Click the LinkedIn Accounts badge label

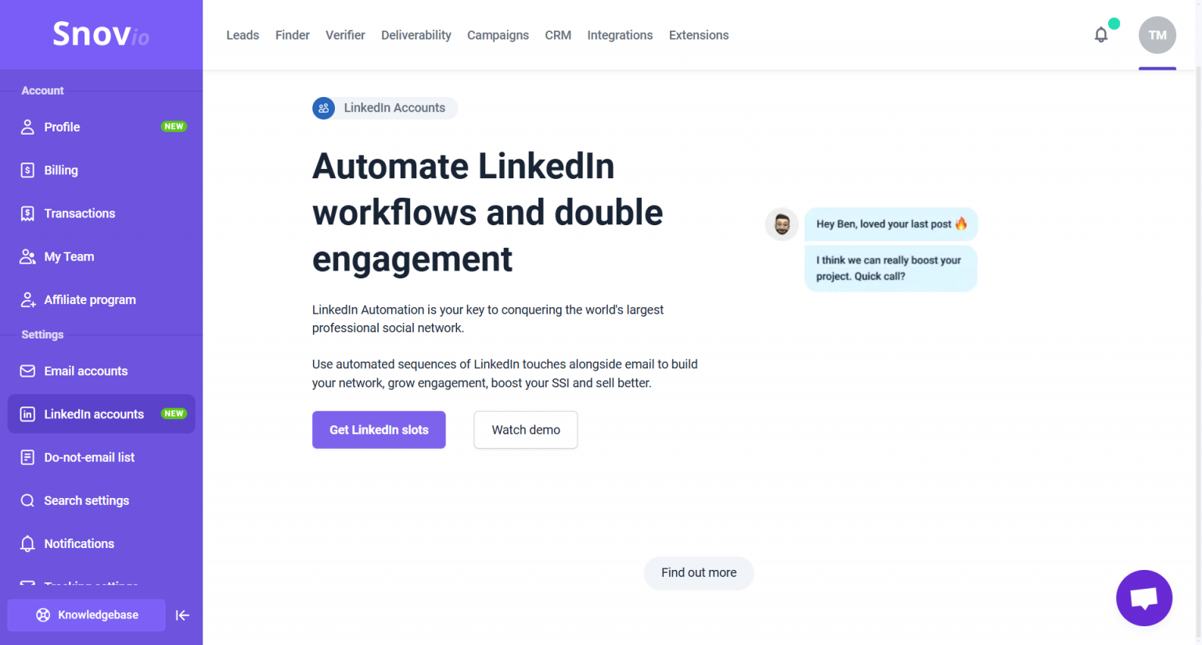click(x=394, y=108)
